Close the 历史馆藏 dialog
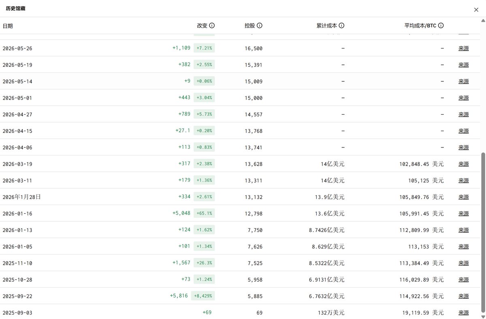 pos(476,10)
